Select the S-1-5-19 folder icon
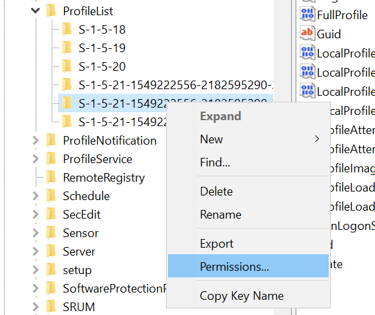Image resolution: width=375 pixels, height=315 pixels. [67, 48]
